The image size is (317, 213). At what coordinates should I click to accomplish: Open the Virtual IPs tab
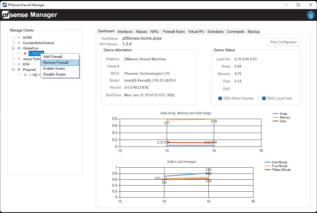pyautogui.click(x=196, y=31)
